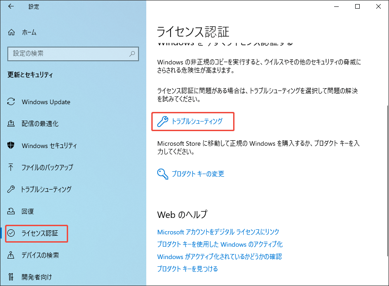Click the ファイルのバックアップ upward arrow icon
The height and width of the screenshot is (286, 389).
click(x=11, y=167)
